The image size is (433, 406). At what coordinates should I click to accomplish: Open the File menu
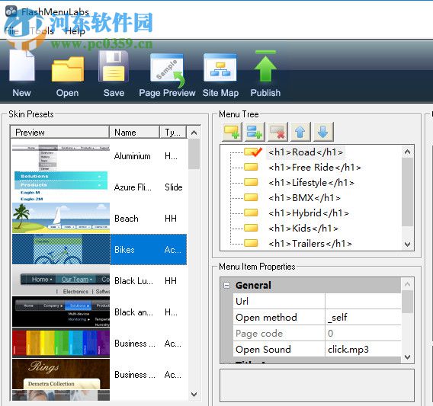coord(12,31)
